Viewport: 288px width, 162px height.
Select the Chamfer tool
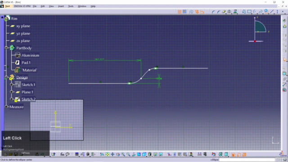point(219,12)
